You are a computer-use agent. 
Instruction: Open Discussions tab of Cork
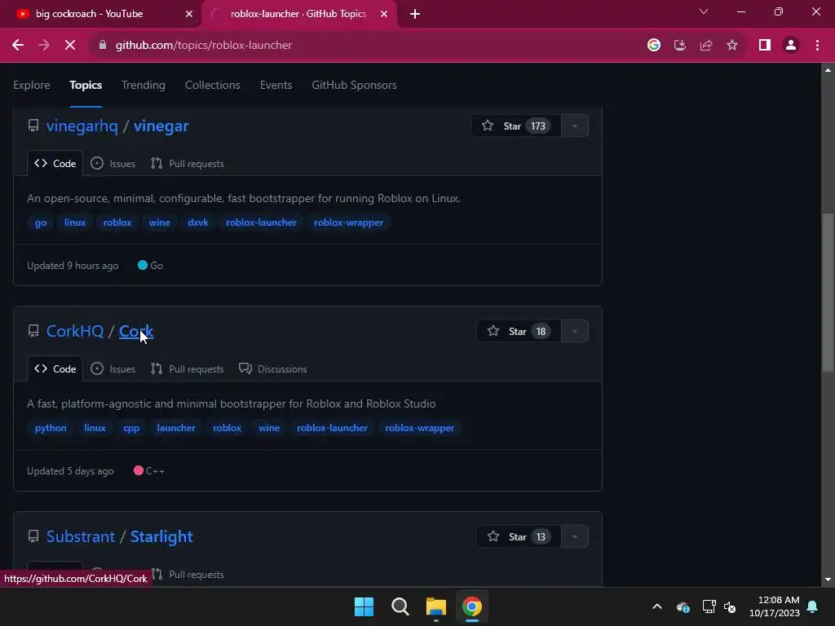[273, 369]
